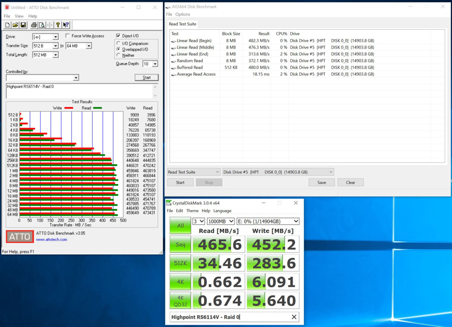Expand the Queue Depth dropdown
Screen dimensions: 452x327
coord(155,64)
